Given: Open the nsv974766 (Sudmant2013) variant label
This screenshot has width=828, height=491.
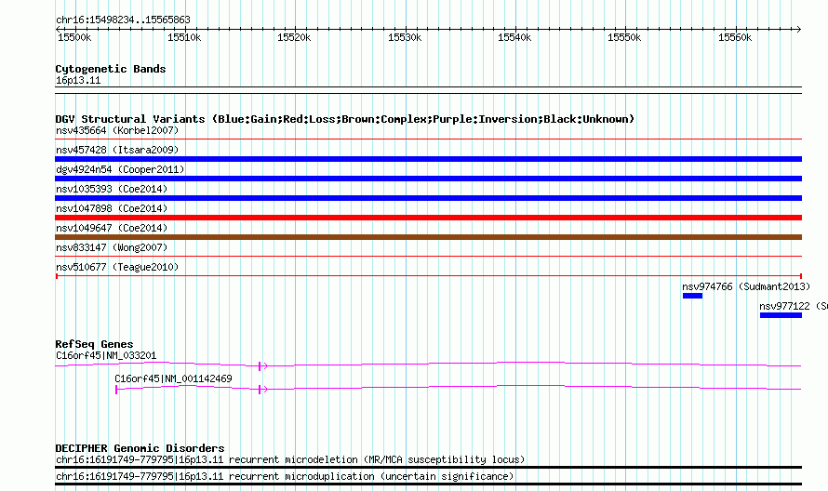Looking at the screenshot, I should (746, 286).
